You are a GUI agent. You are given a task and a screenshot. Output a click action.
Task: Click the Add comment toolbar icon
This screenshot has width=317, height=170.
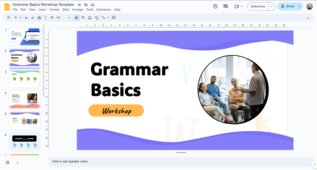114,18
